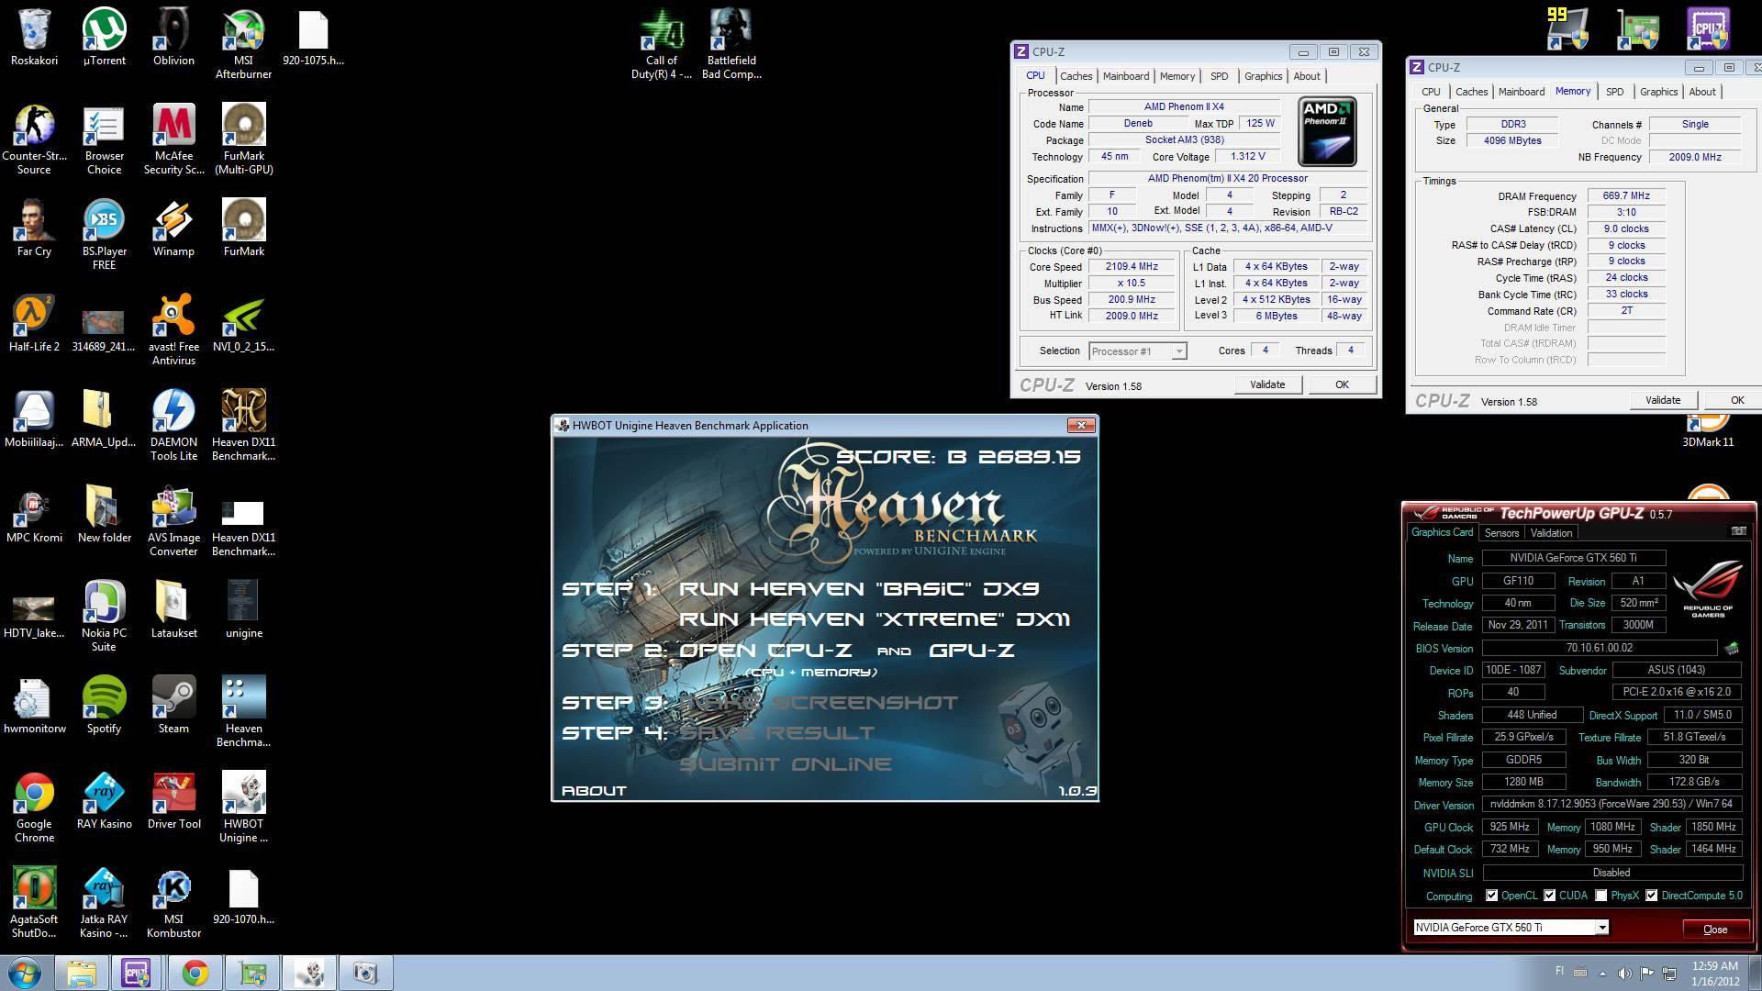
Task: Open the Oblivion game shortcut
Action: (x=173, y=39)
